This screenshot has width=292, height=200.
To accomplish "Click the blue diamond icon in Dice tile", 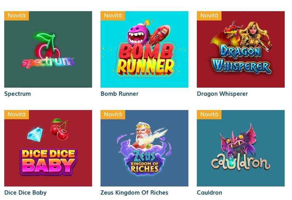I will [x=35, y=134].
